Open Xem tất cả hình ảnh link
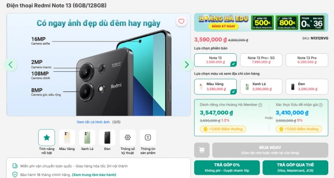The height and width of the screenshot is (178, 334). tap(93, 122)
